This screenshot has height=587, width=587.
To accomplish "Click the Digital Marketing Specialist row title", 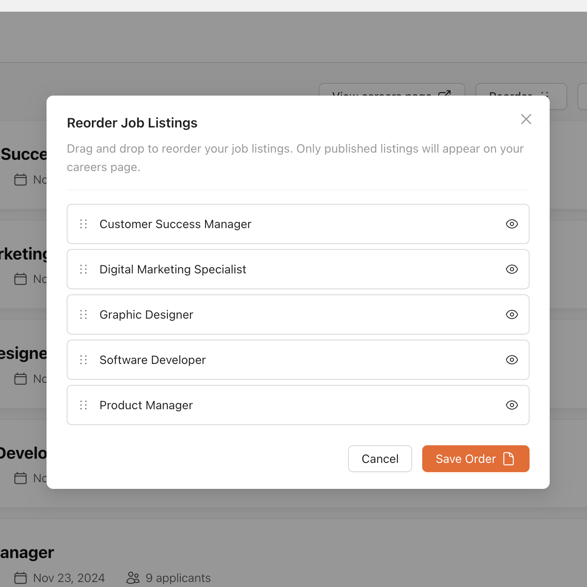I will tap(173, 270).
